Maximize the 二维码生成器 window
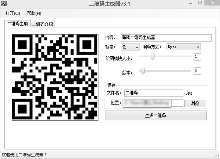This screenshot has height=159, width=220. pyautogui.click(x=200, y=3)
